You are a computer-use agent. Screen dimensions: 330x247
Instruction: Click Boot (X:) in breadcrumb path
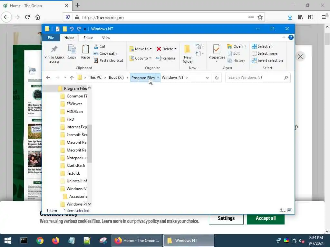[116, 78]
